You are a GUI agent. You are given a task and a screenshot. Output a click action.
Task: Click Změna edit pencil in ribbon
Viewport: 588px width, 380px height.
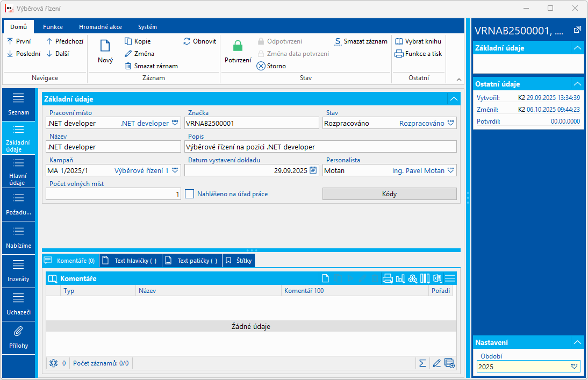click(128, 54)
